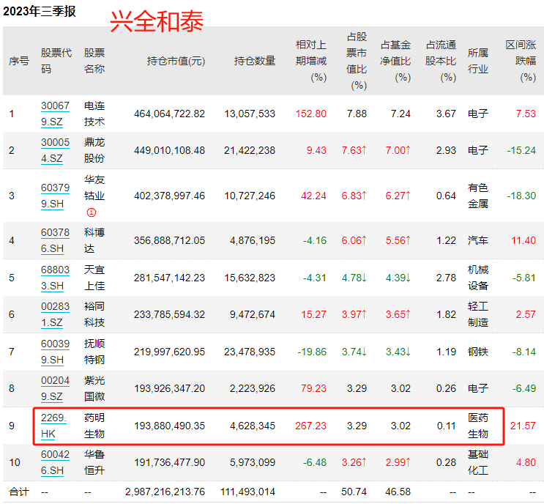Click the red info icon under 华友钴业
This screenshot has width=544, height=504.
[x=92, y=212]
